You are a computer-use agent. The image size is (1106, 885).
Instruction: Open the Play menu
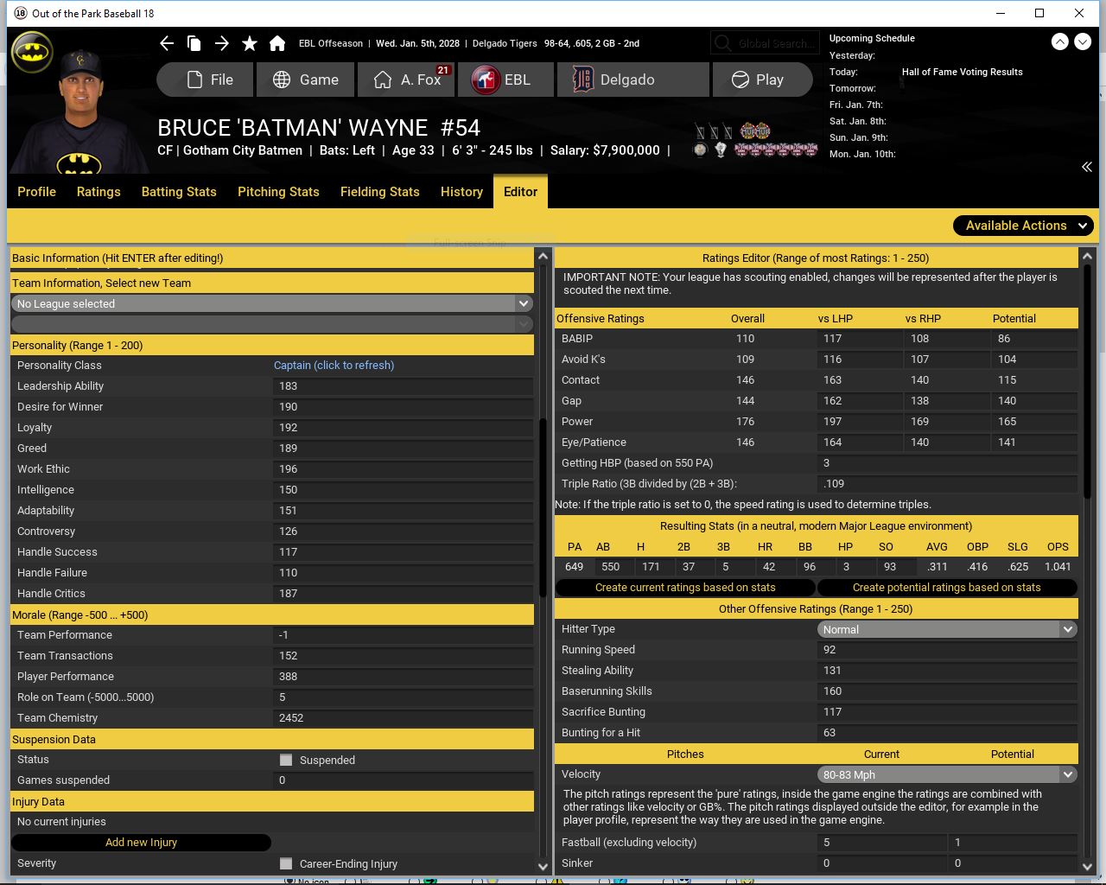(762, 80)
